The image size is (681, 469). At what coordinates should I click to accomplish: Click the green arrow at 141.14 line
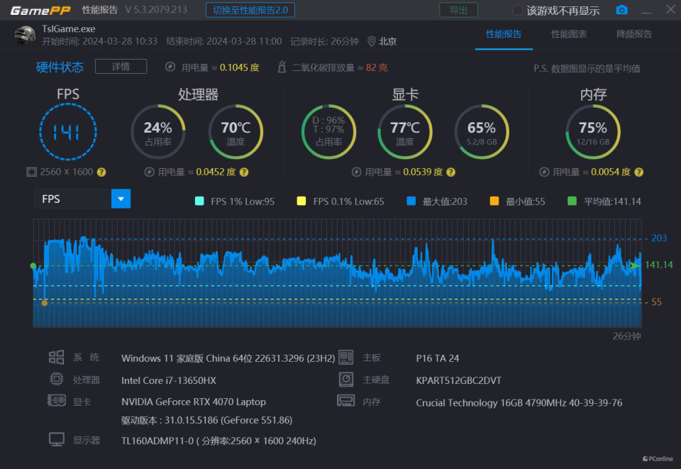pos(635,265)
